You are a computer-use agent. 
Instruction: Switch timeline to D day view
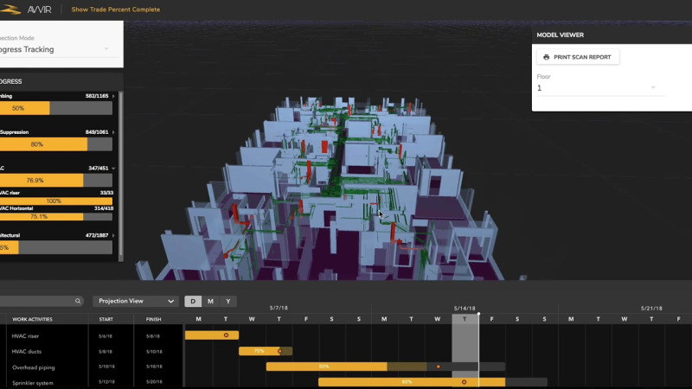(193, 301)
